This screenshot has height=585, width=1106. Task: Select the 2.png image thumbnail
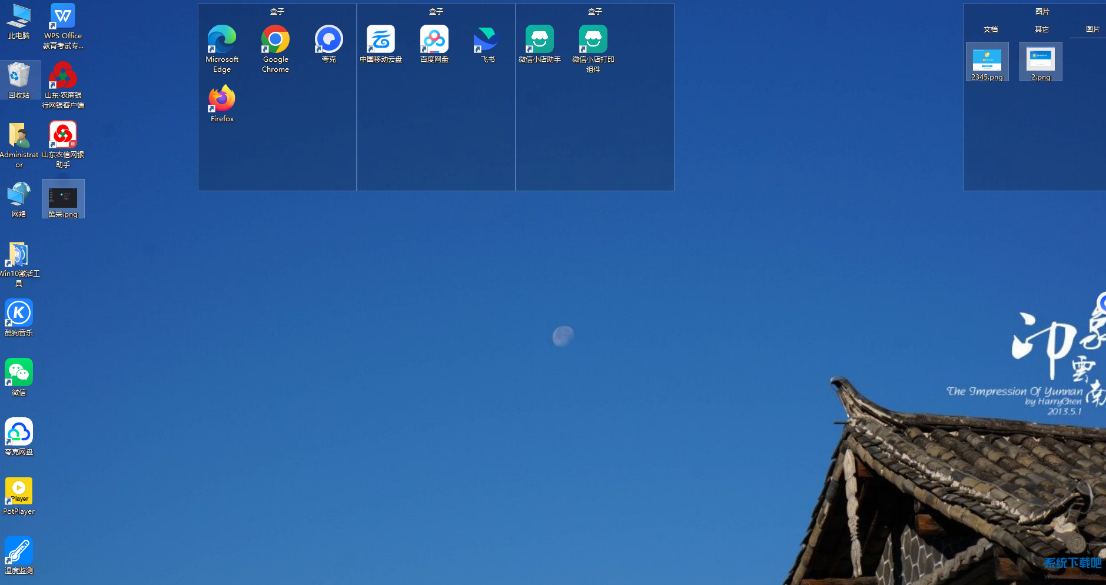tap(1041, 61)
